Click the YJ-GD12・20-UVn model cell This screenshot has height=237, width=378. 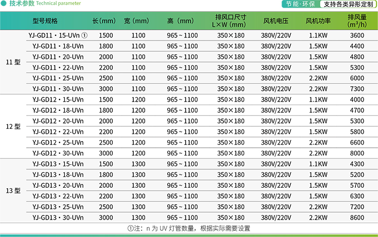(x=58, y=121)
